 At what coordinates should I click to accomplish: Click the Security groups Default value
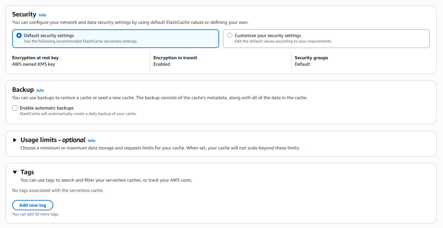(302, 64)
